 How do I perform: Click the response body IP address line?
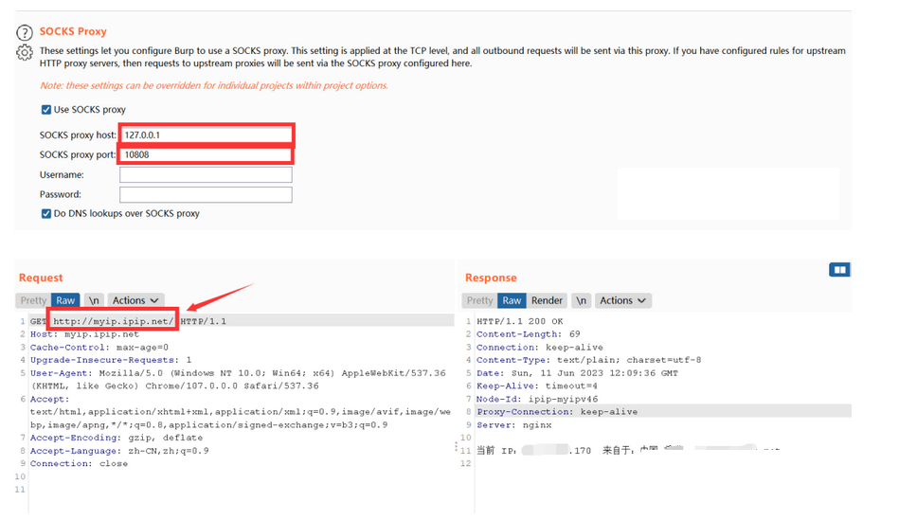[x=628, y=451]
